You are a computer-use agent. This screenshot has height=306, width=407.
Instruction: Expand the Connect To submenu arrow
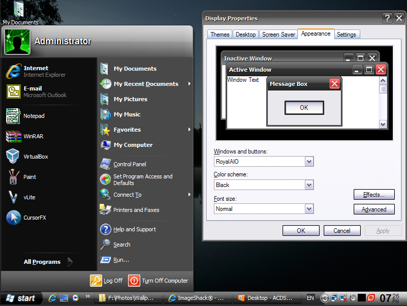click(190, 195)
